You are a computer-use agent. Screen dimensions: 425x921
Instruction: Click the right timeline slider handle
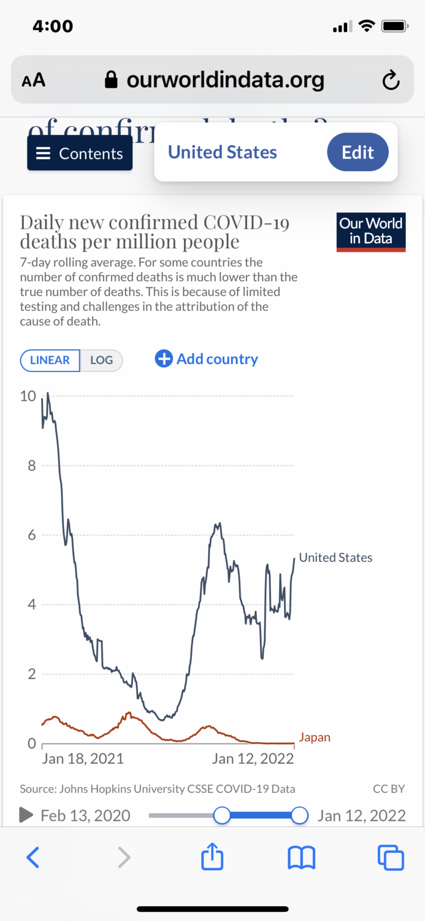pos(299,815)
